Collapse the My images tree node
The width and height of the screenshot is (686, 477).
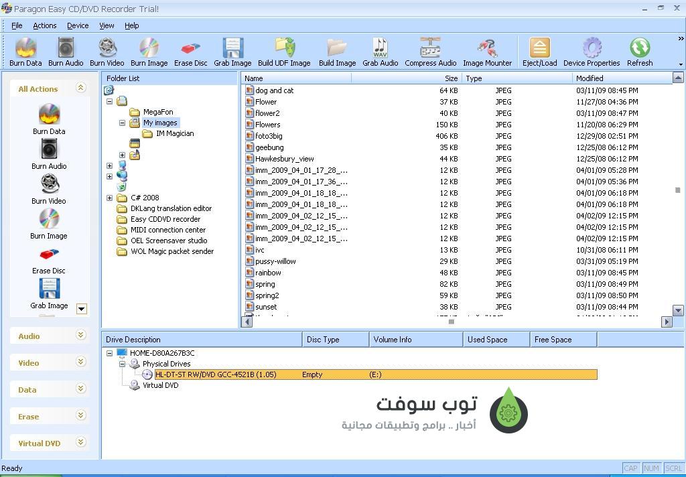[x=122, y=123]
